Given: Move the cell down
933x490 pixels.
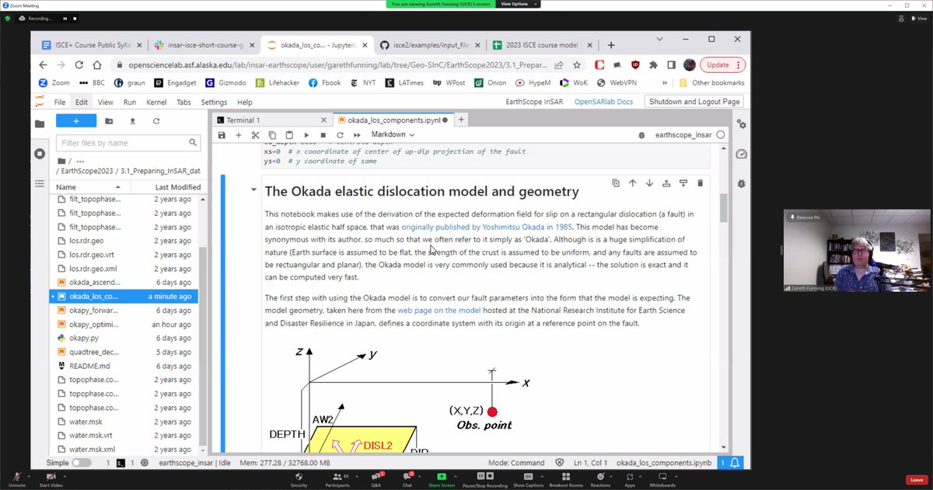Looking at the screenshot, I should pyautogui.click(x=649, y=183).
